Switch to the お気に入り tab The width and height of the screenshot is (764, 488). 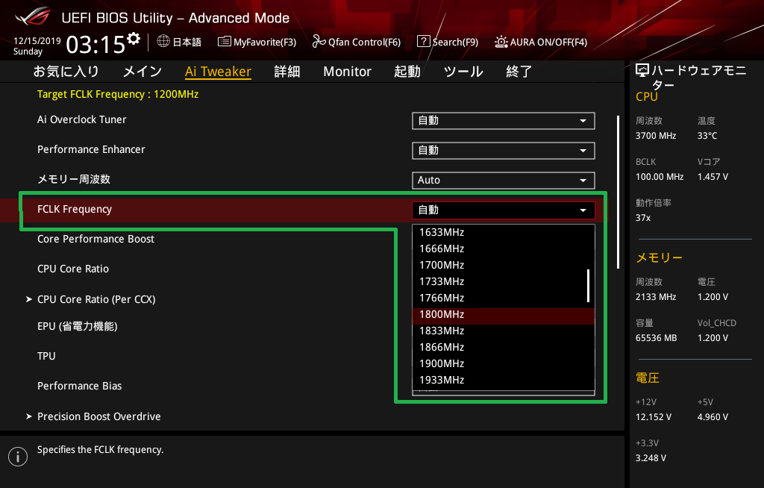click(66, 72)
